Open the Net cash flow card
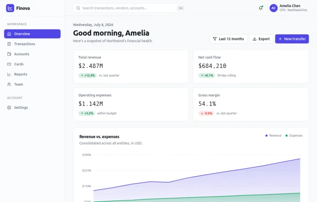Screen dimensions: 317x202 (251, 66)
